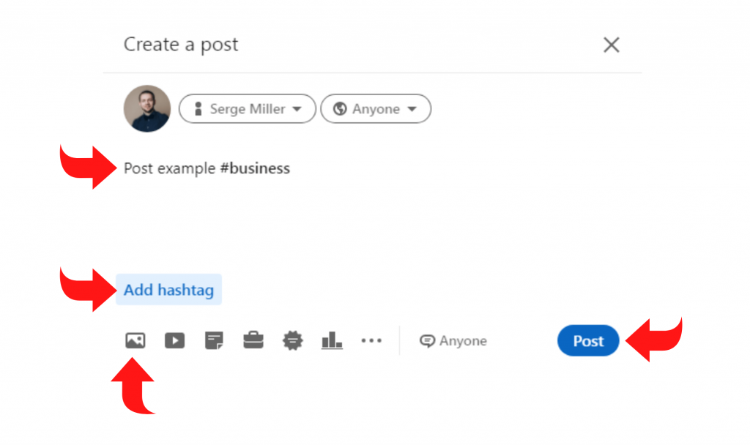Click the add photo icon

tap(135, 340)
